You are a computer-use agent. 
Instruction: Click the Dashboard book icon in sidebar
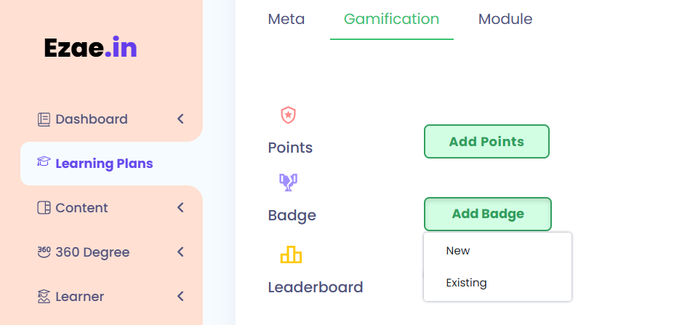click(x=44, y=119)
